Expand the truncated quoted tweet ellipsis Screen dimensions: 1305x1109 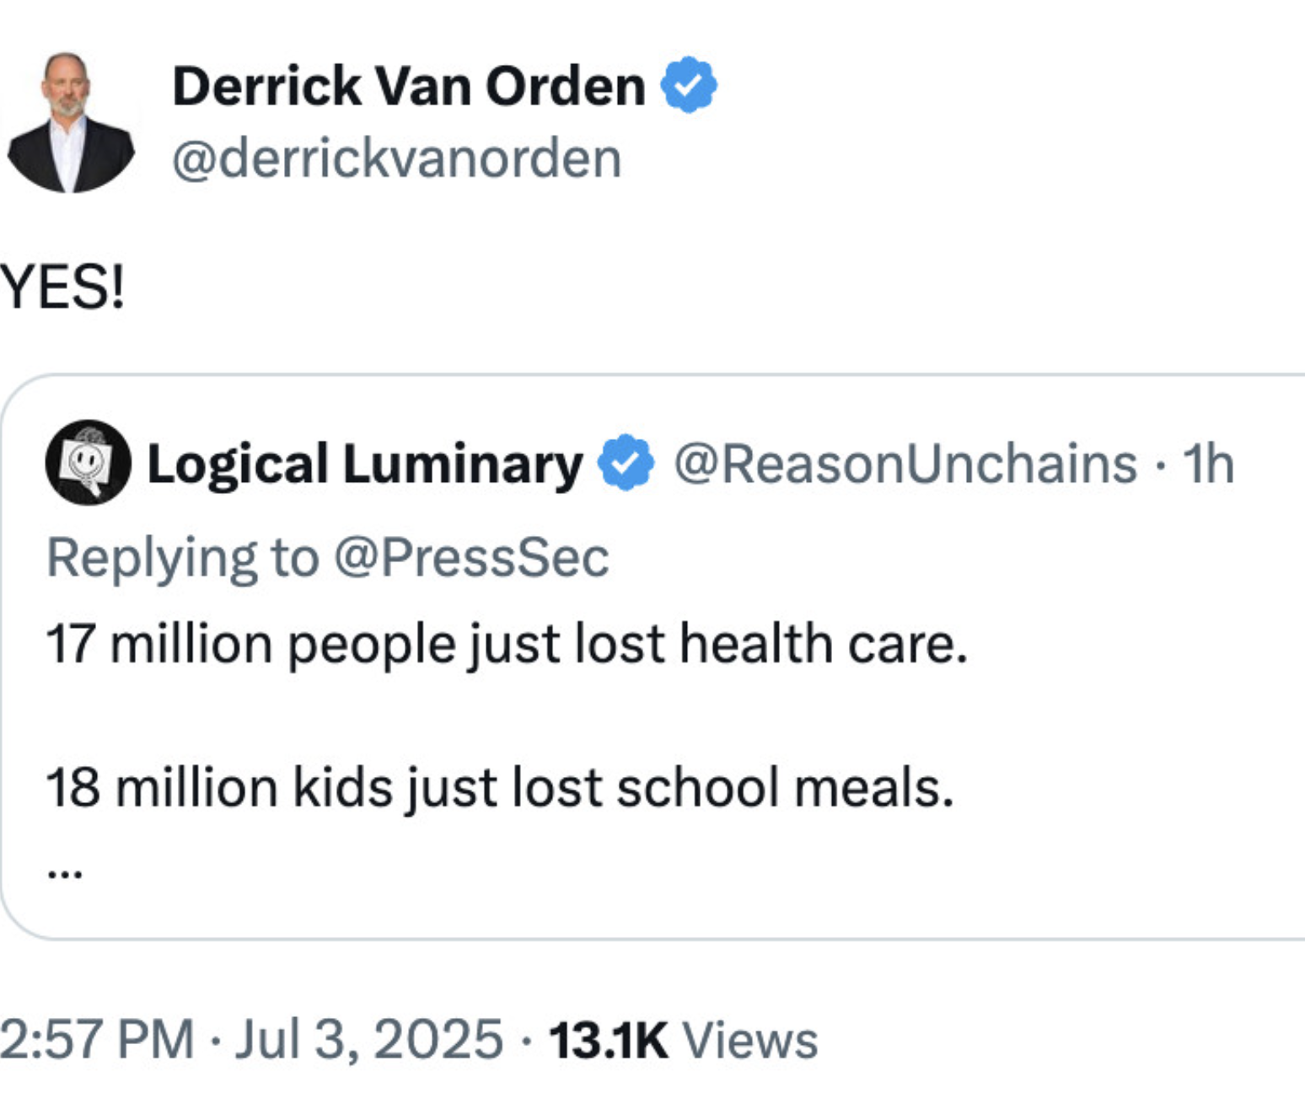(x=65, y=874)
